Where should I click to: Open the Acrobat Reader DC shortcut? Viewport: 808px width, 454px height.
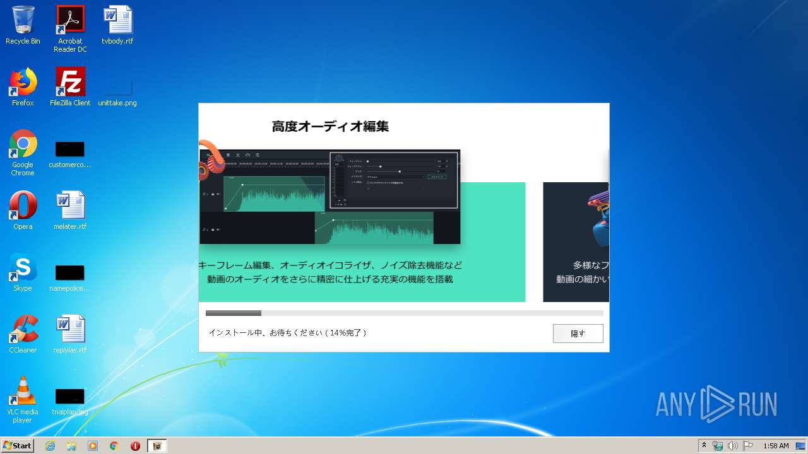coord(70,29)
